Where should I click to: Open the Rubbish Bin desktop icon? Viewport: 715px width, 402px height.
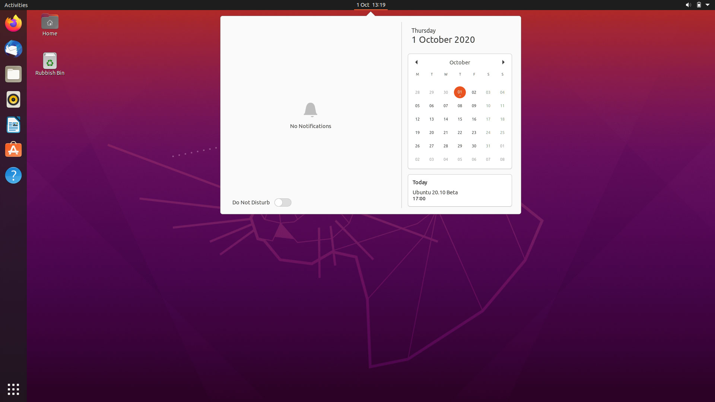pyautogui.click(x=50, y=61)
